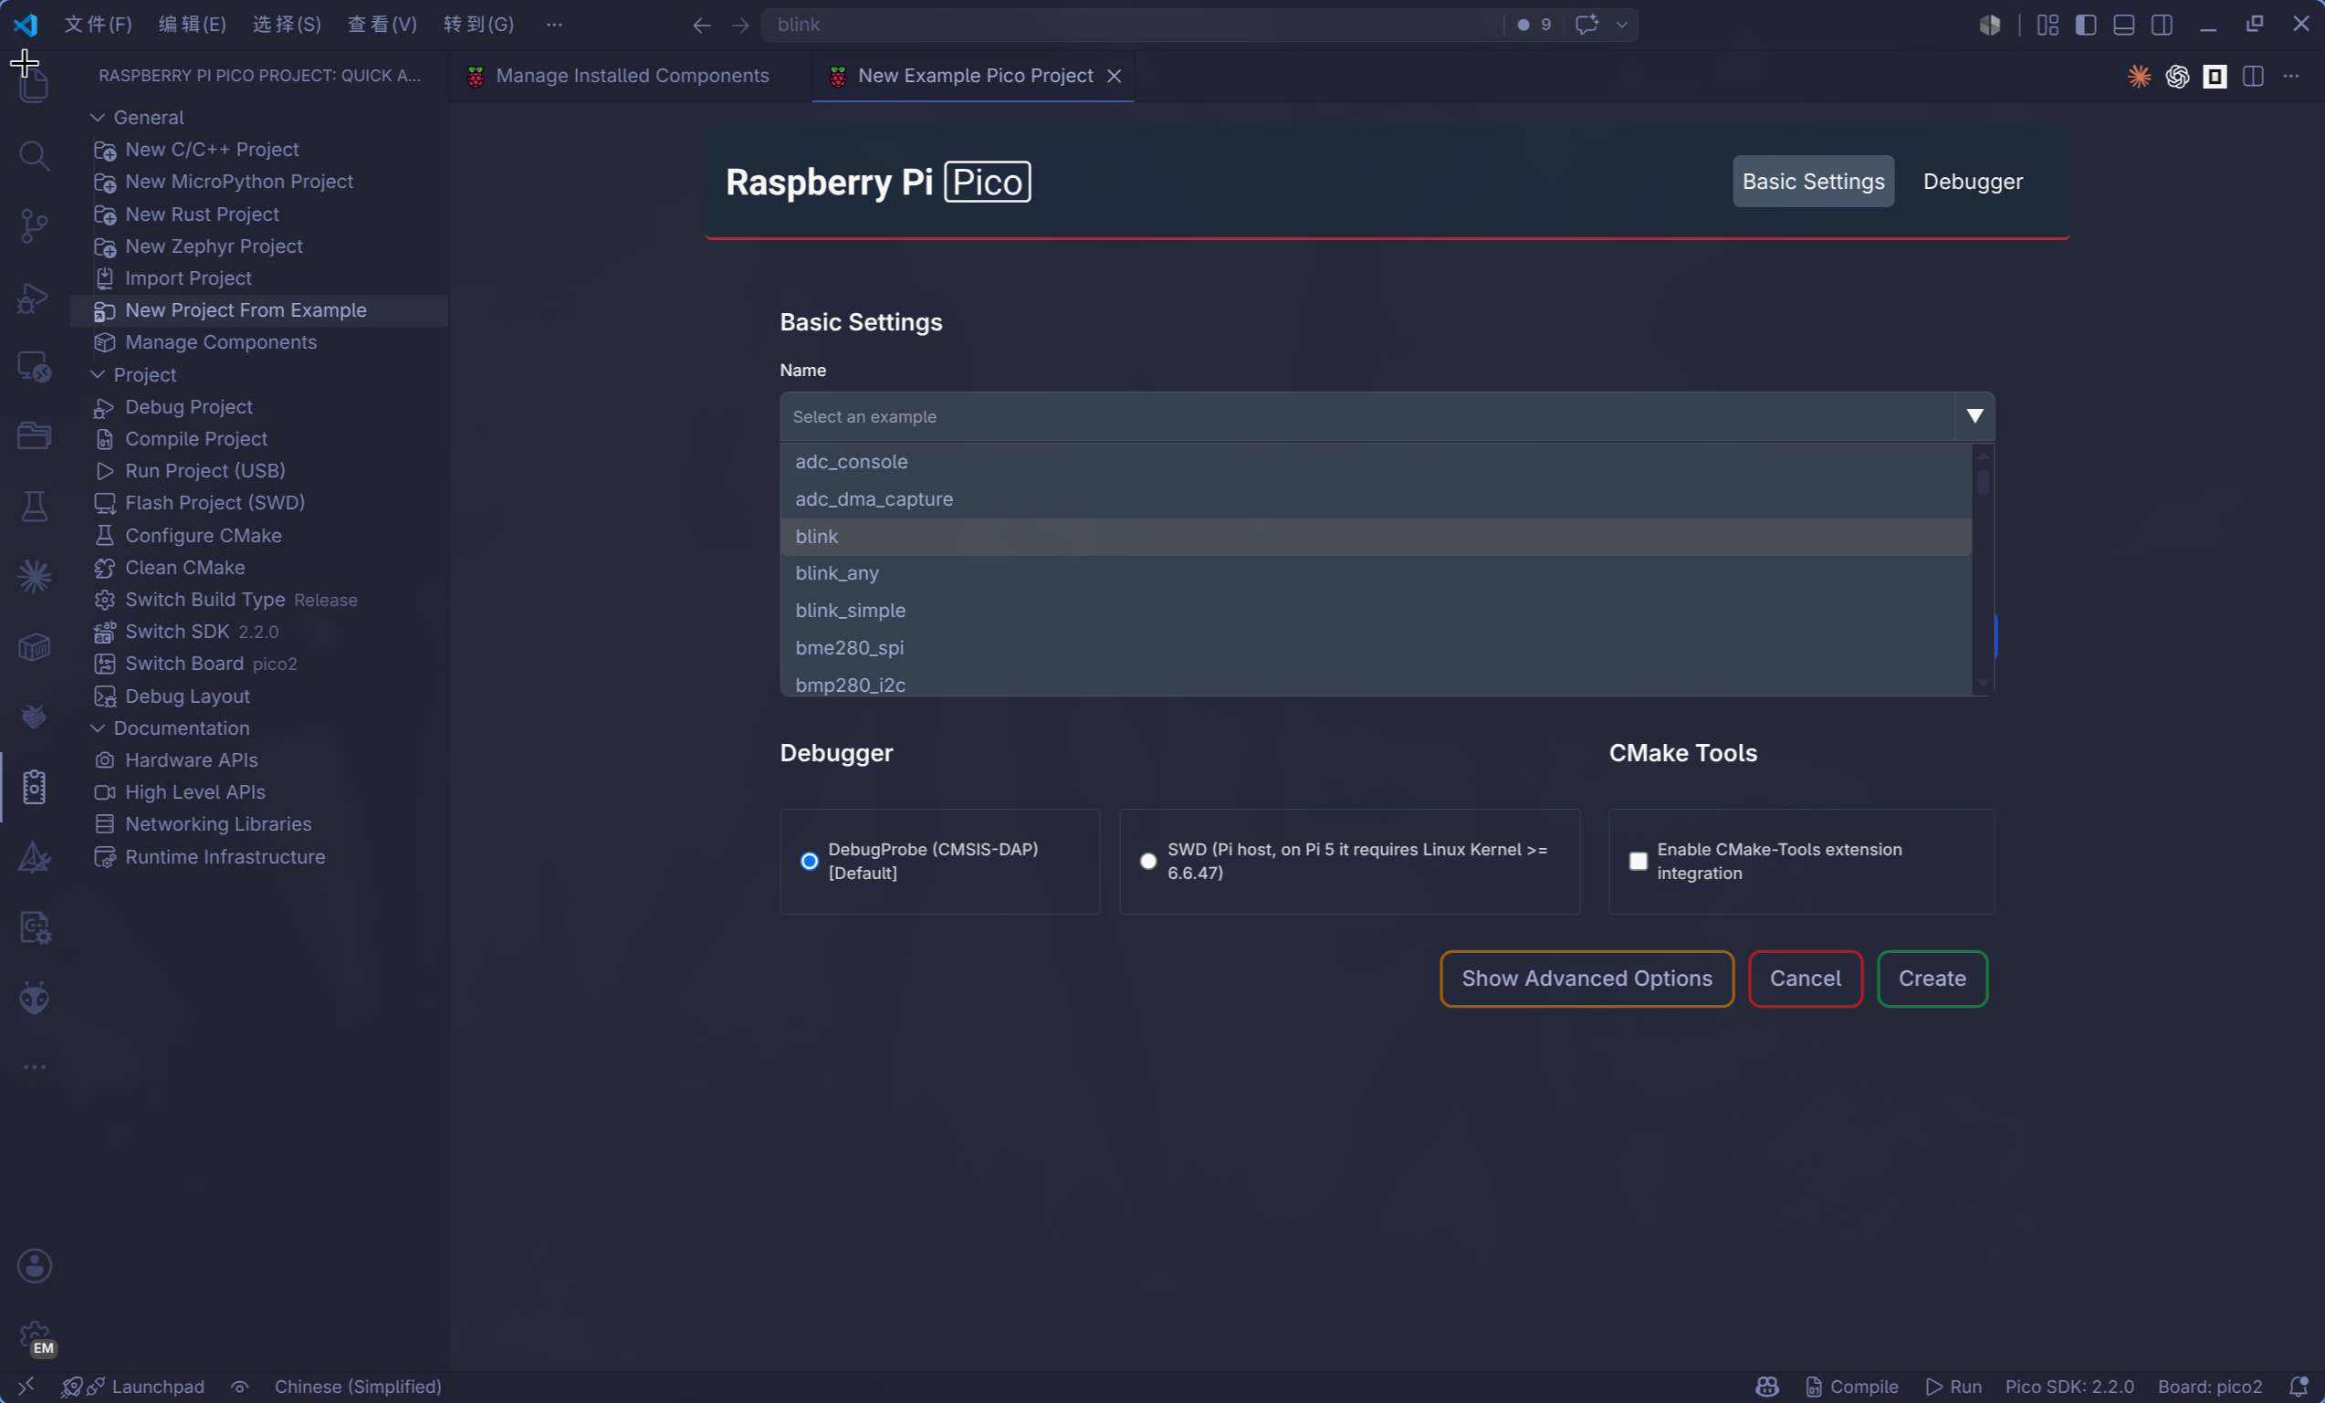
Task: Toggle the secondary side bar layout icon
Action: click(x=2162, y=25)
